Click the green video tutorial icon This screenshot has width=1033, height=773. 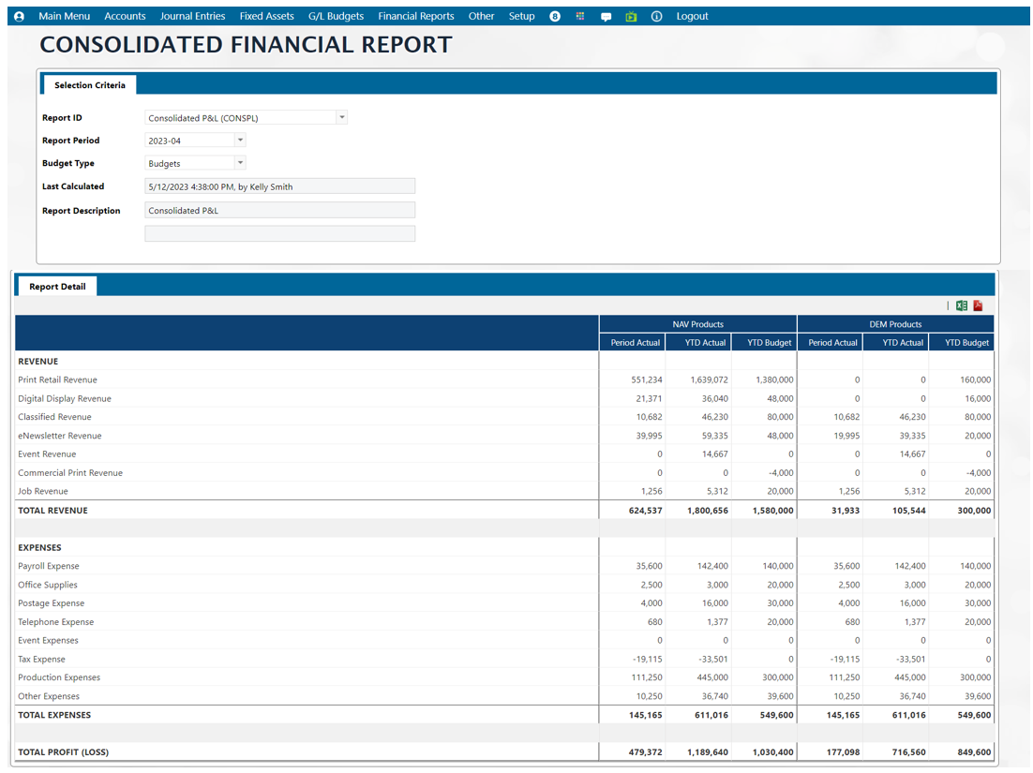(631, 17)
